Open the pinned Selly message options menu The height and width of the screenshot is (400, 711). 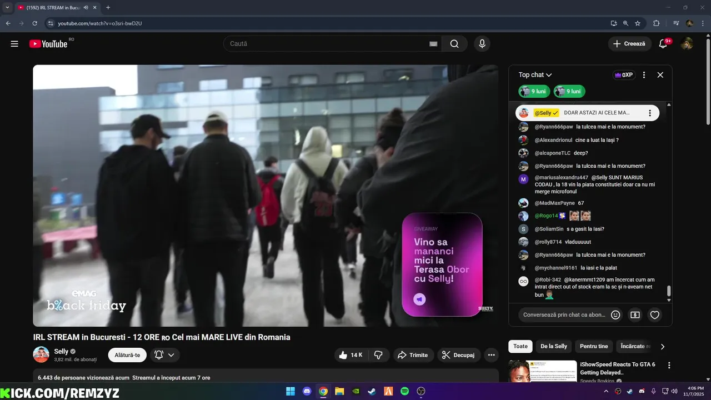[650, 113]
